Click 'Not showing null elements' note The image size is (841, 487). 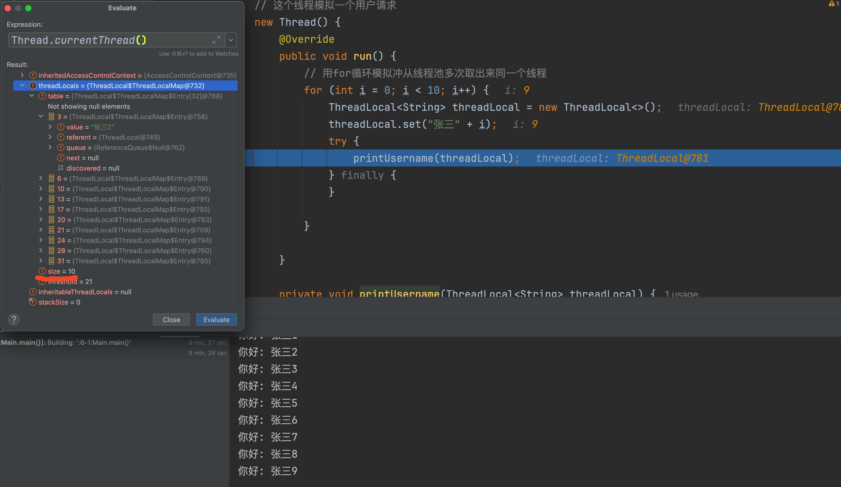89,106
